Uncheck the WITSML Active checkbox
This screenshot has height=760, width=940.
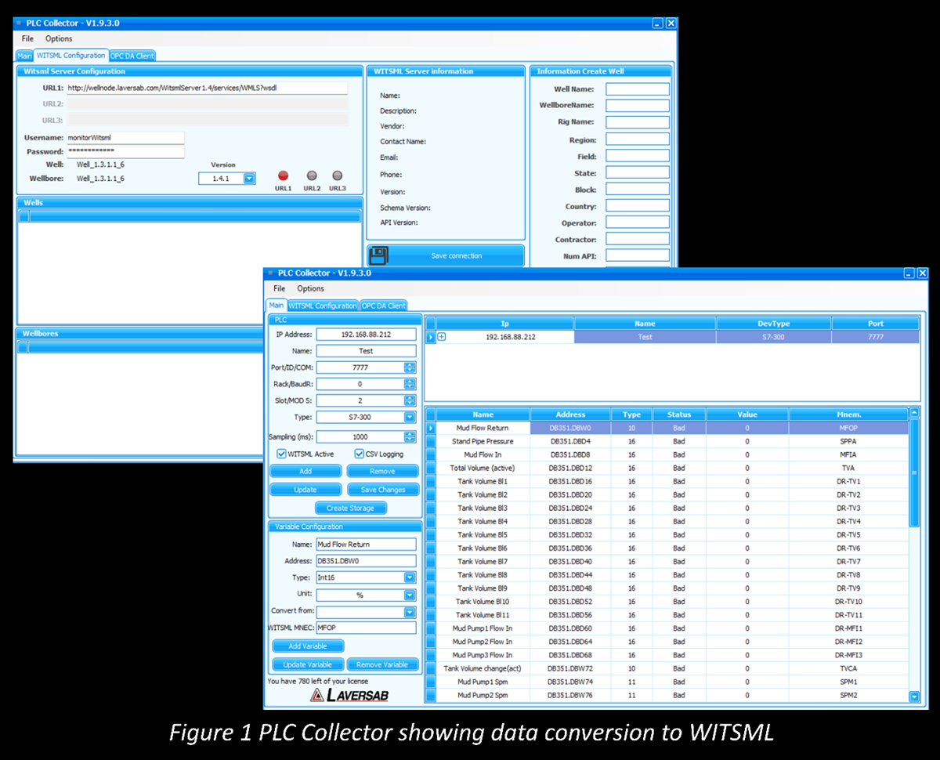(x=282, y=454)
